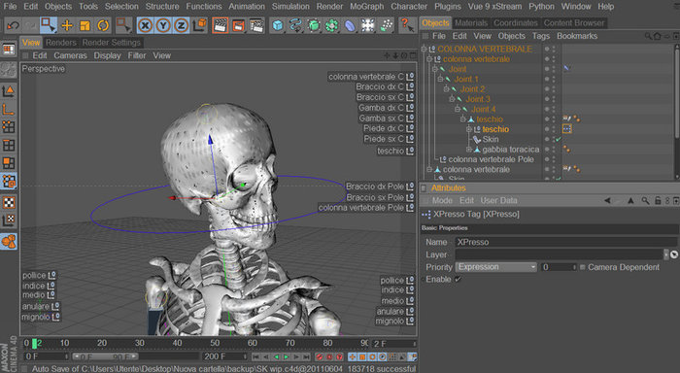Click the Undo arrow icon
680x373 pixels.
pyautogui.click(x=13, y=25)
